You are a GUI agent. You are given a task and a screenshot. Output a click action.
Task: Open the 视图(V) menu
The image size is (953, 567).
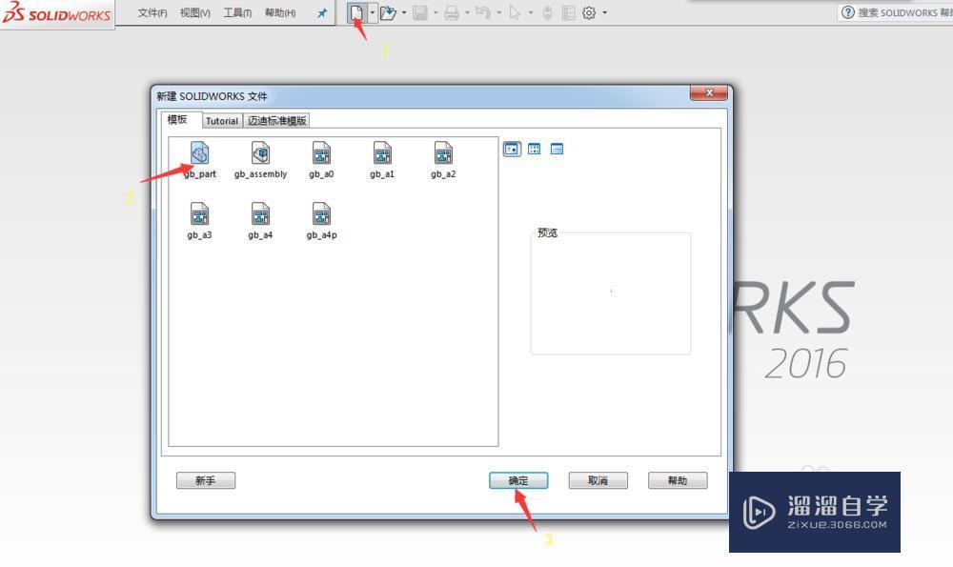pyautogui.click(x=195, y=12)
